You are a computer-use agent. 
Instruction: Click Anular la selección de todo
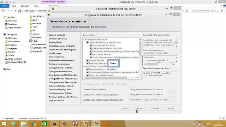pos(114,84)
